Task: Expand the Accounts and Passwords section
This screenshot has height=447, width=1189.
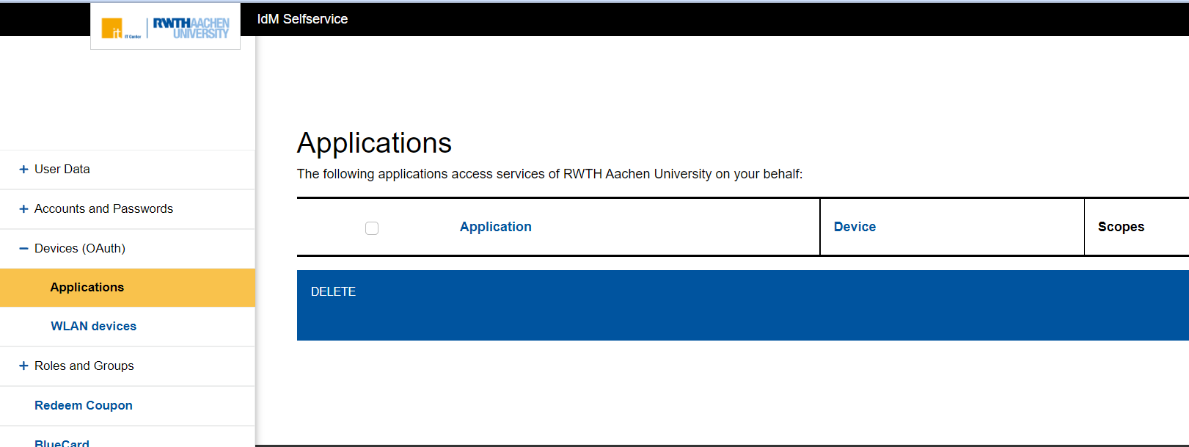Action: tap(103, 209)
